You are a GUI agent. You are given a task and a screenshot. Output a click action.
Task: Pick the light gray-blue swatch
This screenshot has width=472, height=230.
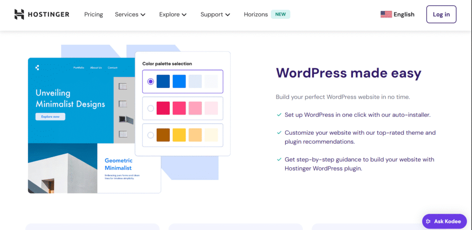(195, 81)
